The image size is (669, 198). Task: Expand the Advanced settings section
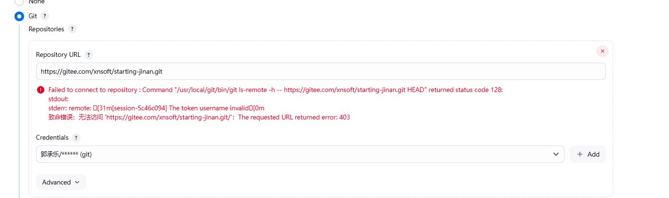61,182
